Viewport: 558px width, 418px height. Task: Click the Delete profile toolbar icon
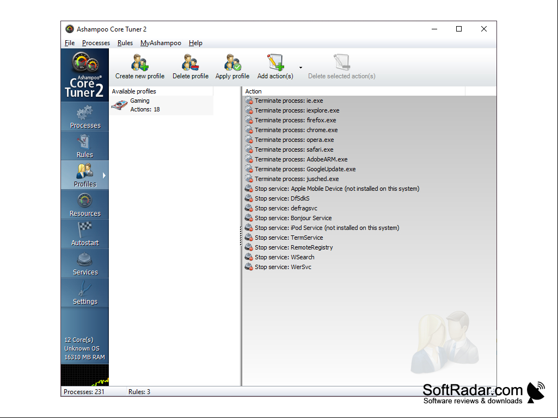click(x=191, y=62)
